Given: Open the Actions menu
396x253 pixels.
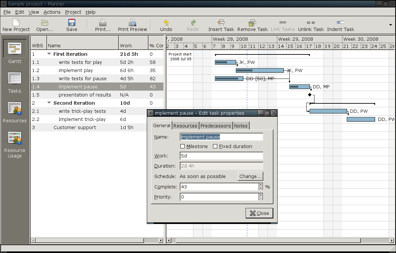Looking at the screenshot, I should [52, 12].
